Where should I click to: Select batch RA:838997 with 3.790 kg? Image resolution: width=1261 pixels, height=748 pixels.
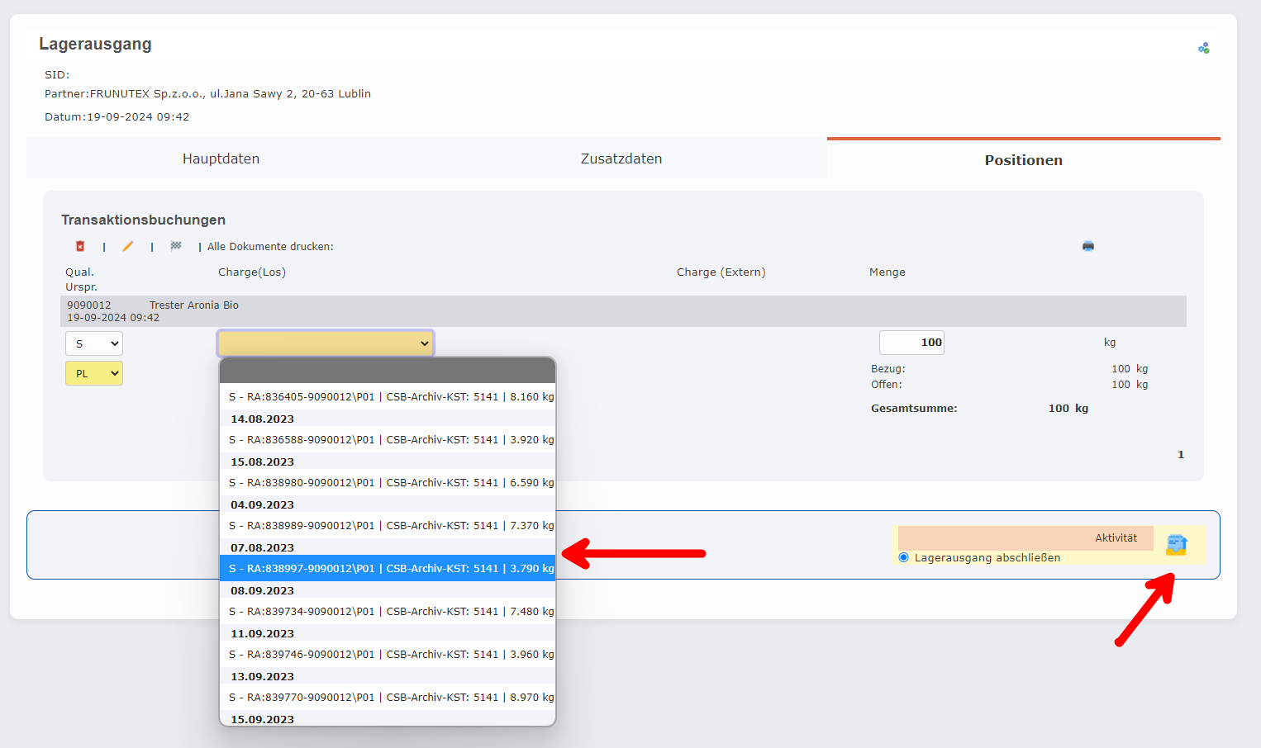[387, 568]
